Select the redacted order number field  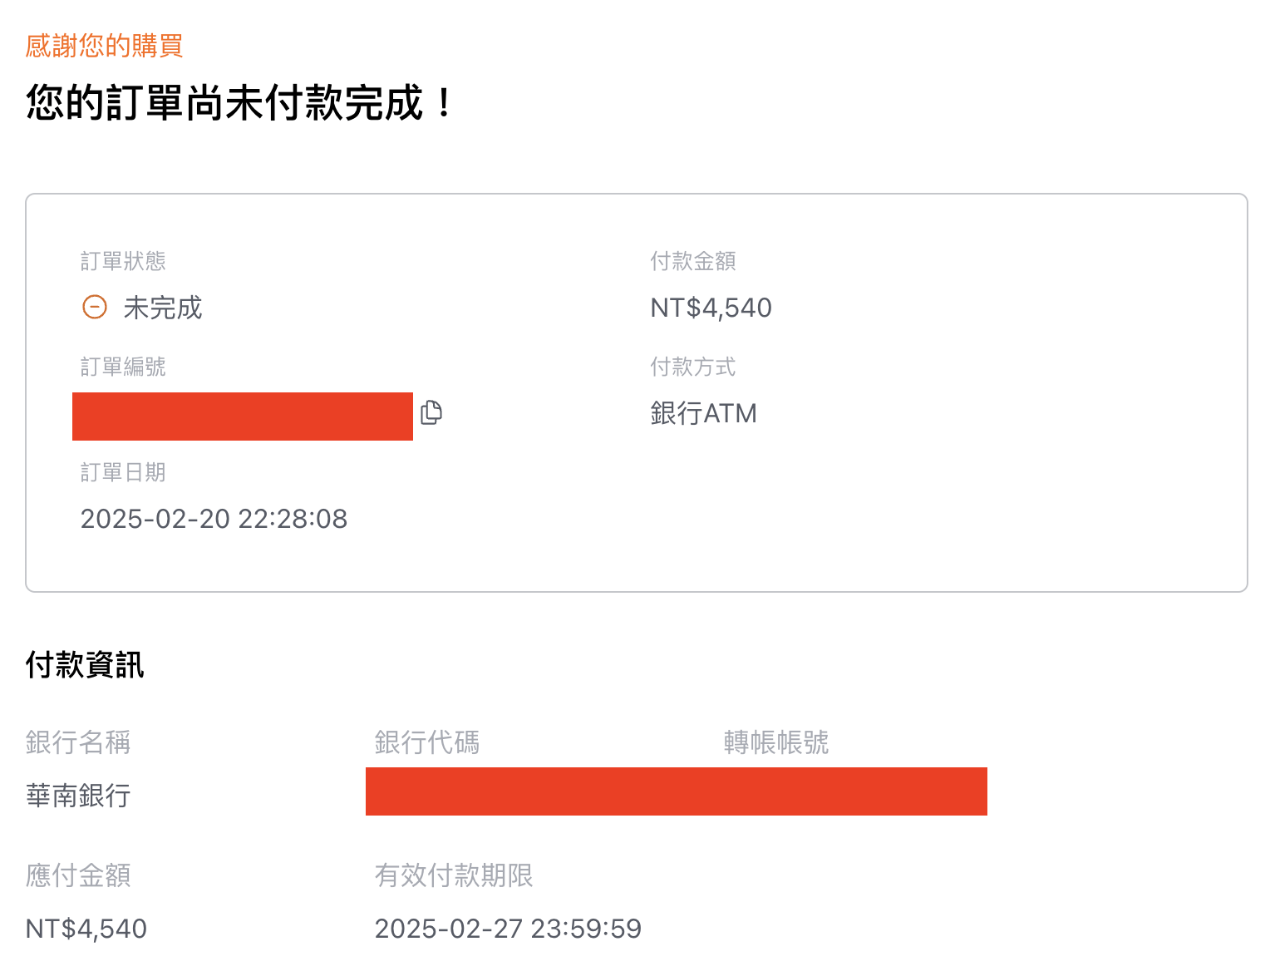pyautogui.click(x=243, y=417)
